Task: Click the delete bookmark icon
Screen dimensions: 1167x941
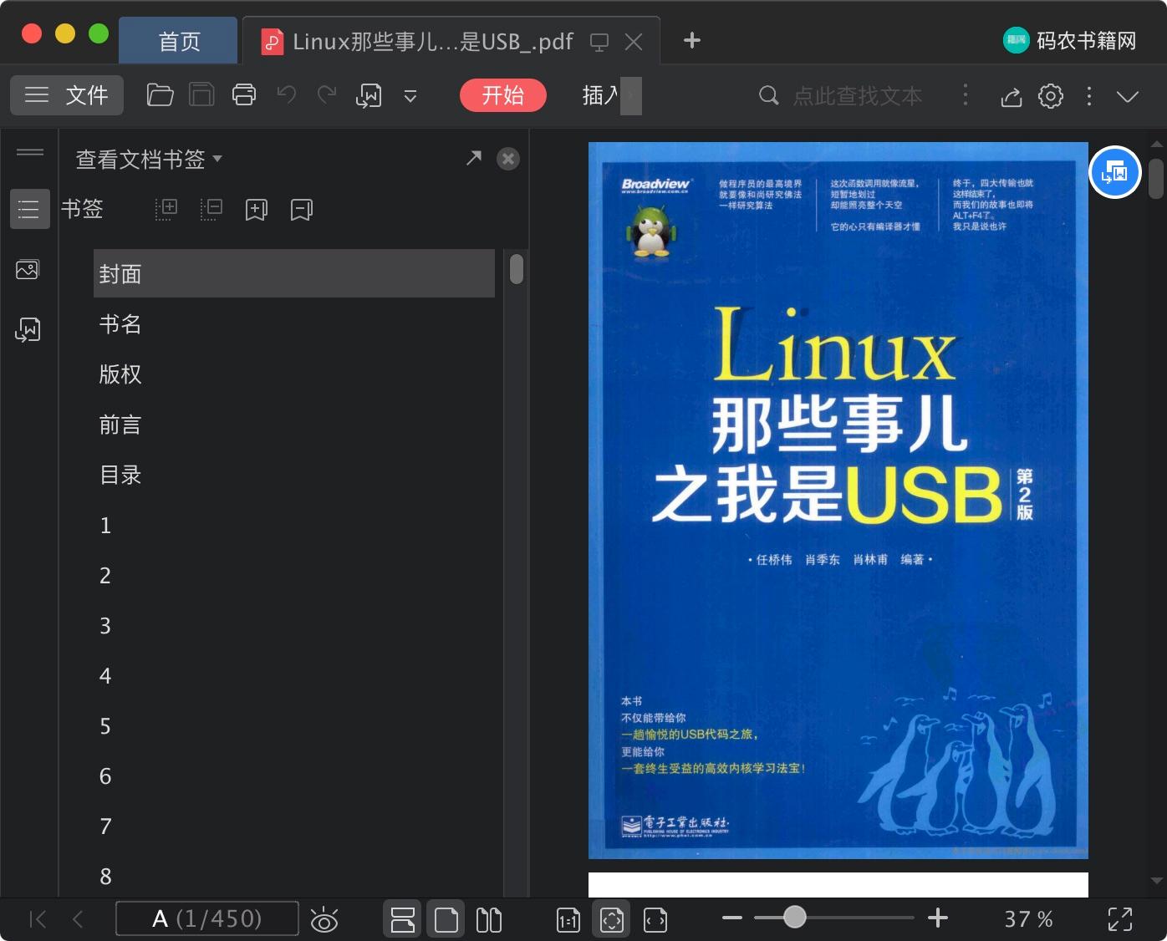Action: pos(301,210)
